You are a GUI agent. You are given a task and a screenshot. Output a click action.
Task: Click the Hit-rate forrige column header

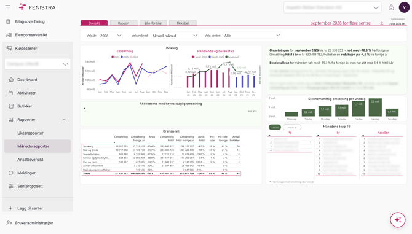click(223, 139)
